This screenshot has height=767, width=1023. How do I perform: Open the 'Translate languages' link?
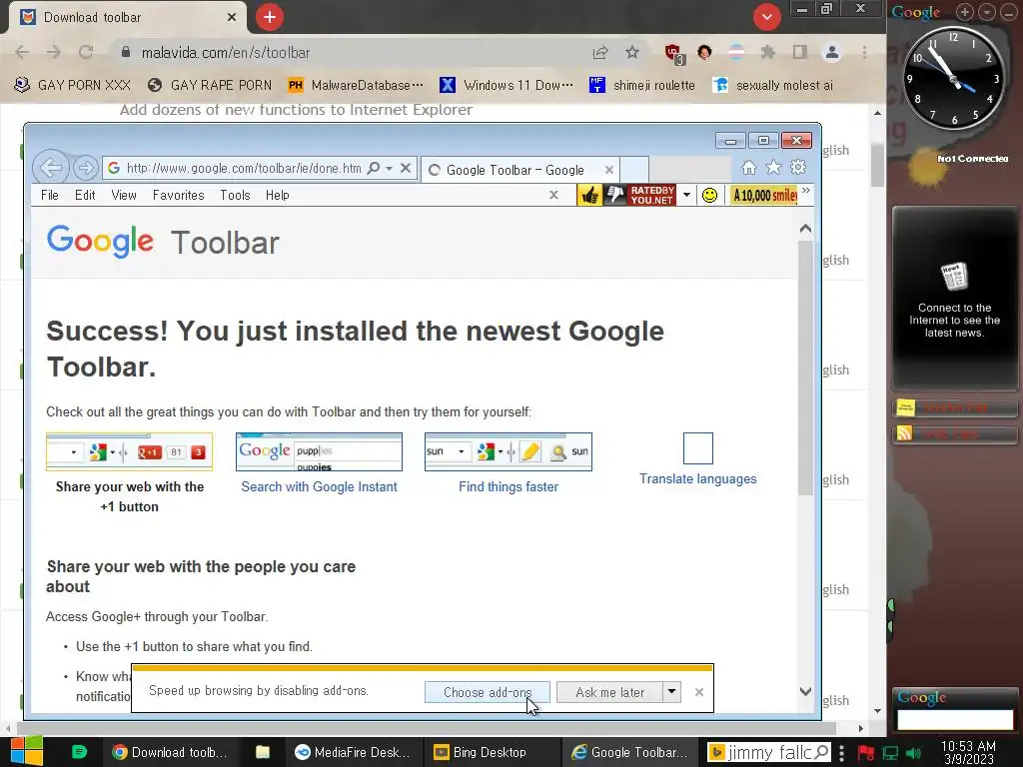697,478
